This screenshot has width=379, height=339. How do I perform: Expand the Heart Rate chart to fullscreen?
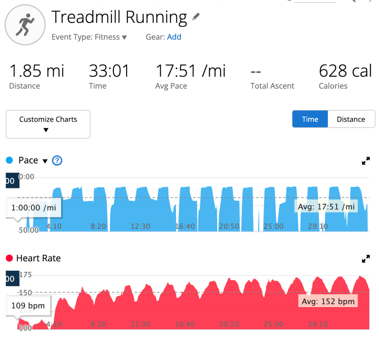[x=366, y=259]
